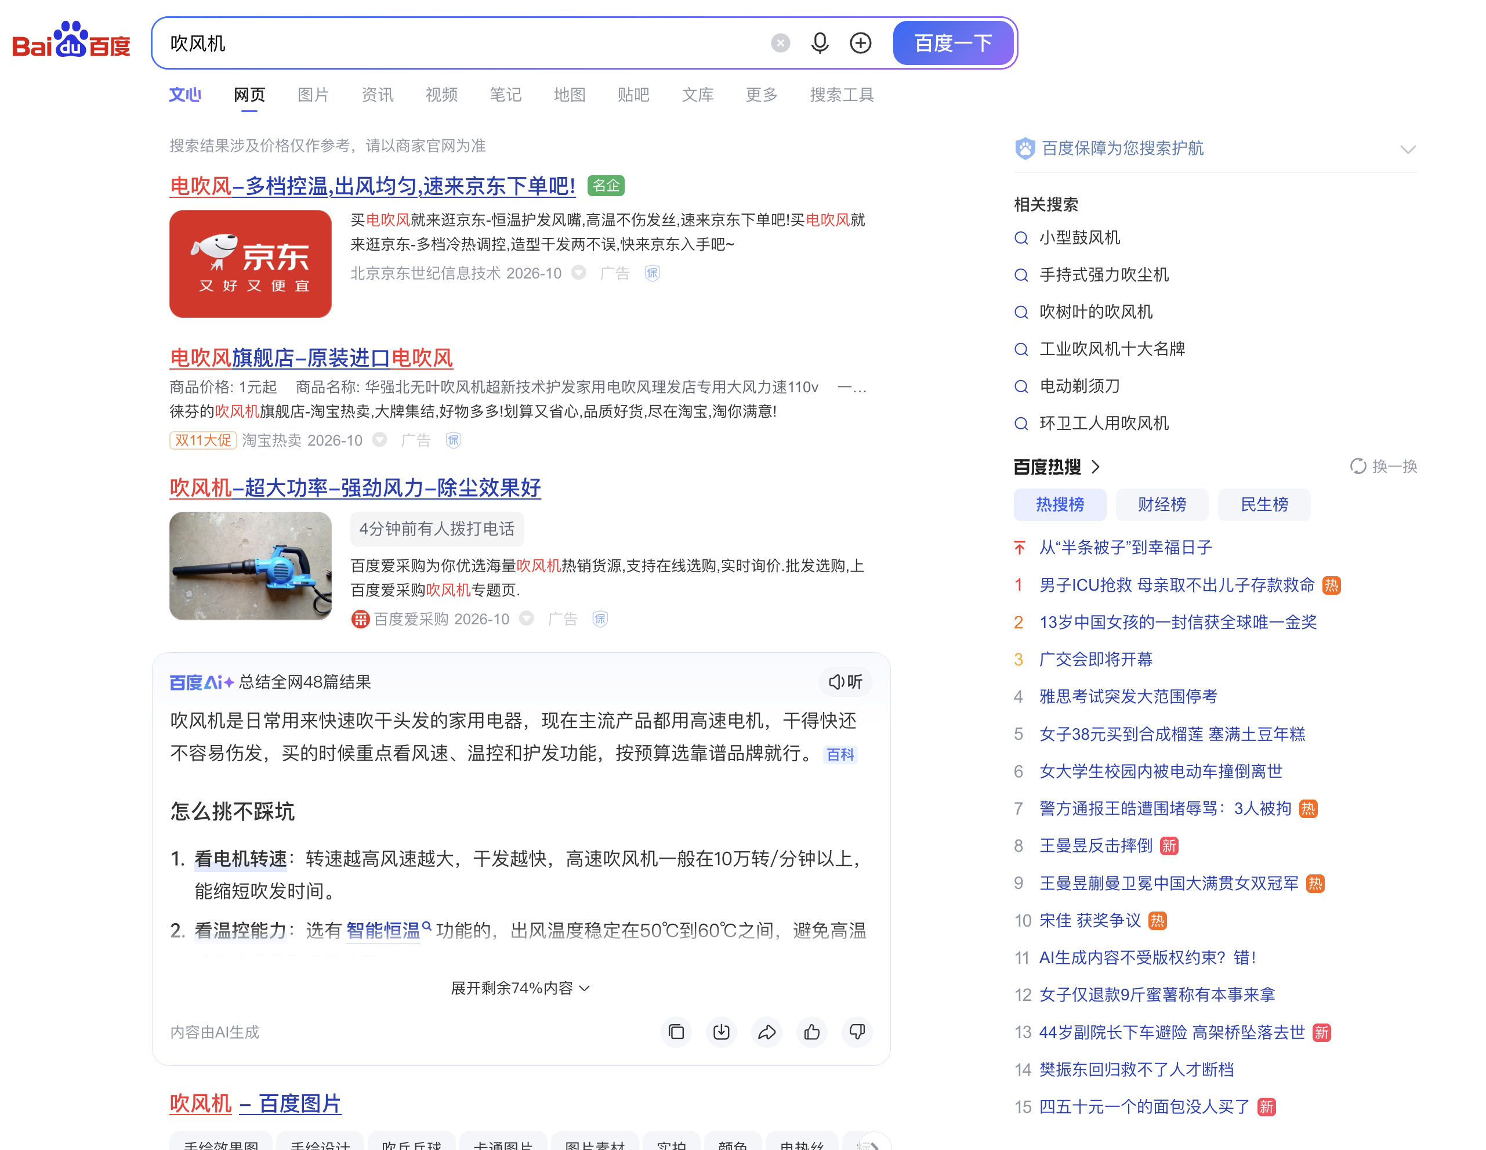Open hot search 广交会即将开幕
This screenshot has width=1486, height=1150.
1096,659
